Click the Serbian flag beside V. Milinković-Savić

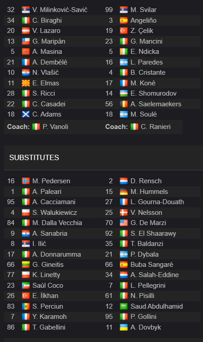click(x=26, y=10)
